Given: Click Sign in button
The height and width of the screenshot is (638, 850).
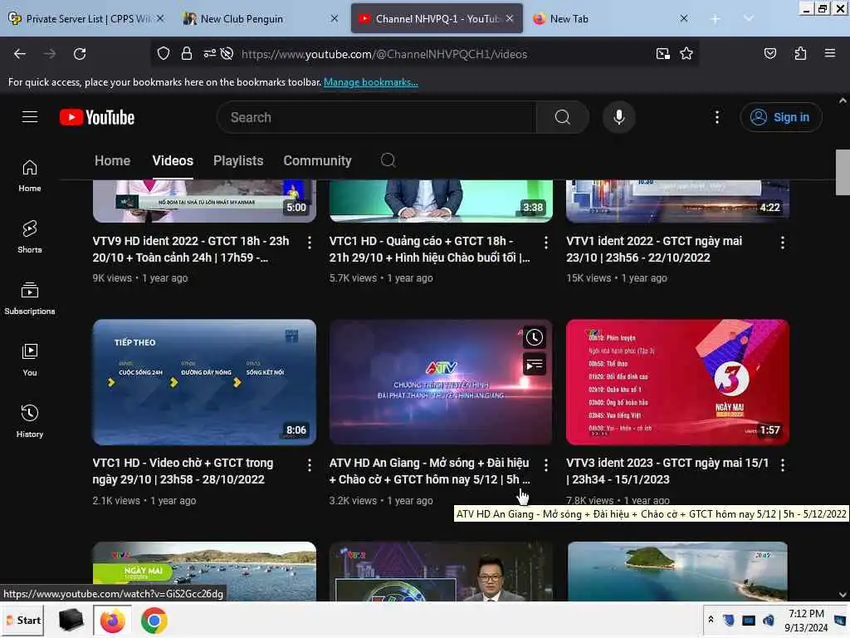Looking at the screenshot, I should tap(780, 117).
